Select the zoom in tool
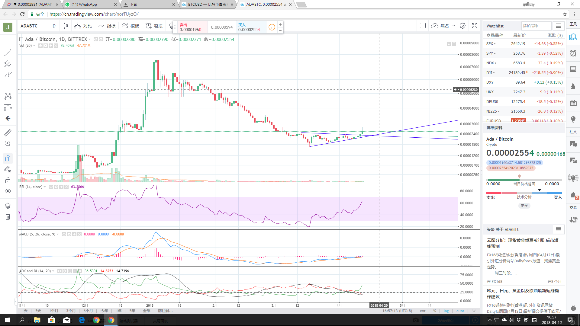This screenshot has width=580, height=326. (x=8, y=144)
